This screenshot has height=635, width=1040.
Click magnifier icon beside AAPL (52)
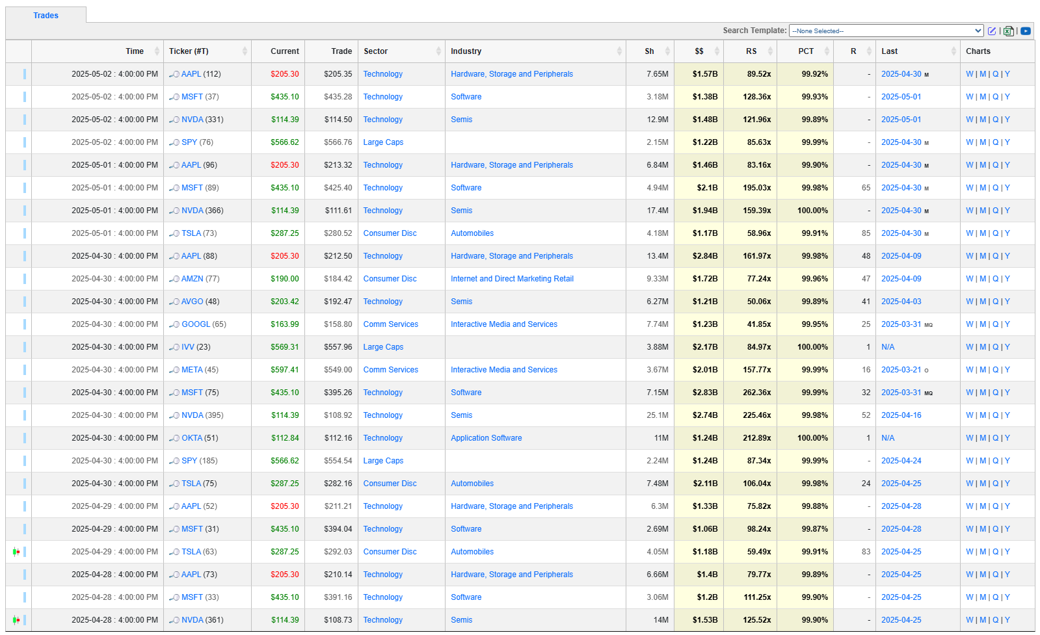click(x=174, y=506)
